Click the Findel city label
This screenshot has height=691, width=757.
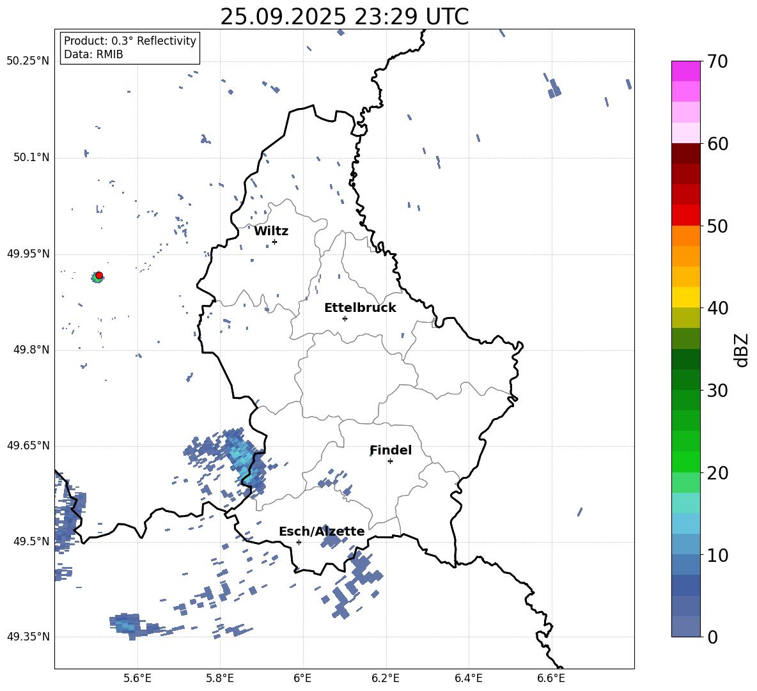coord(391,450)
